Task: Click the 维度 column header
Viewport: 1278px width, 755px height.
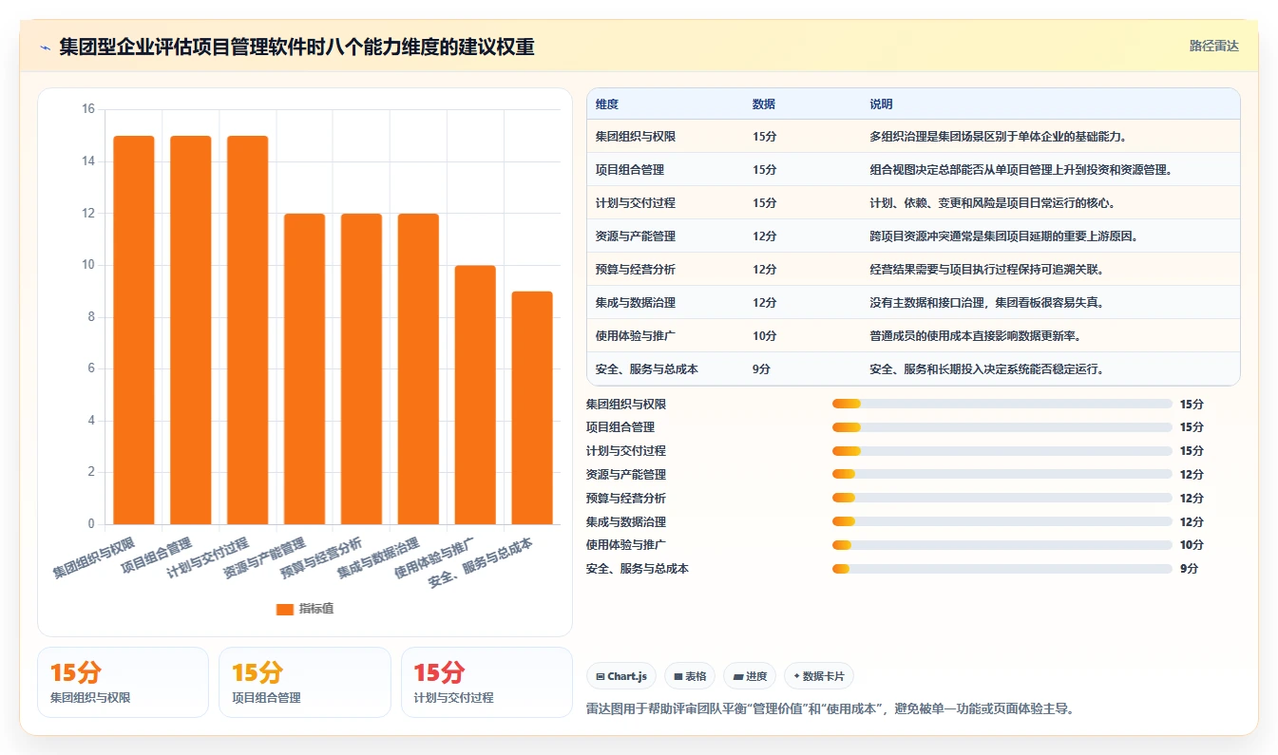Action: point(607,104)
